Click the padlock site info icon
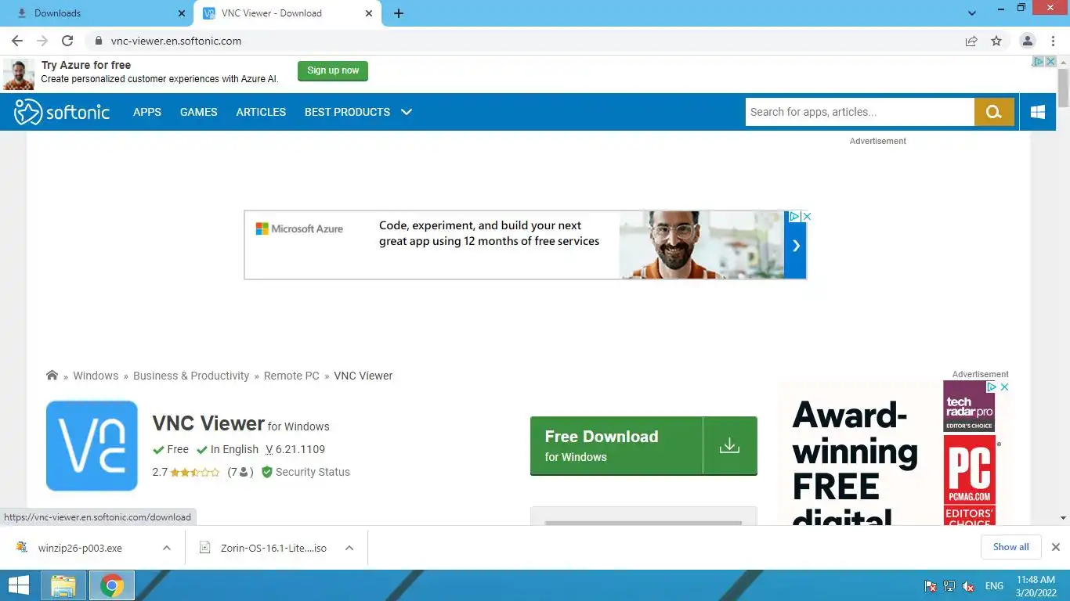The image size is (1070, 601). pyautogui.click(x=98, y=41)
